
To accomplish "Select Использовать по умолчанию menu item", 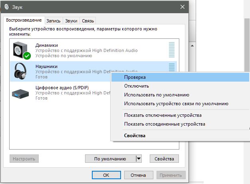I will [157, 95].
